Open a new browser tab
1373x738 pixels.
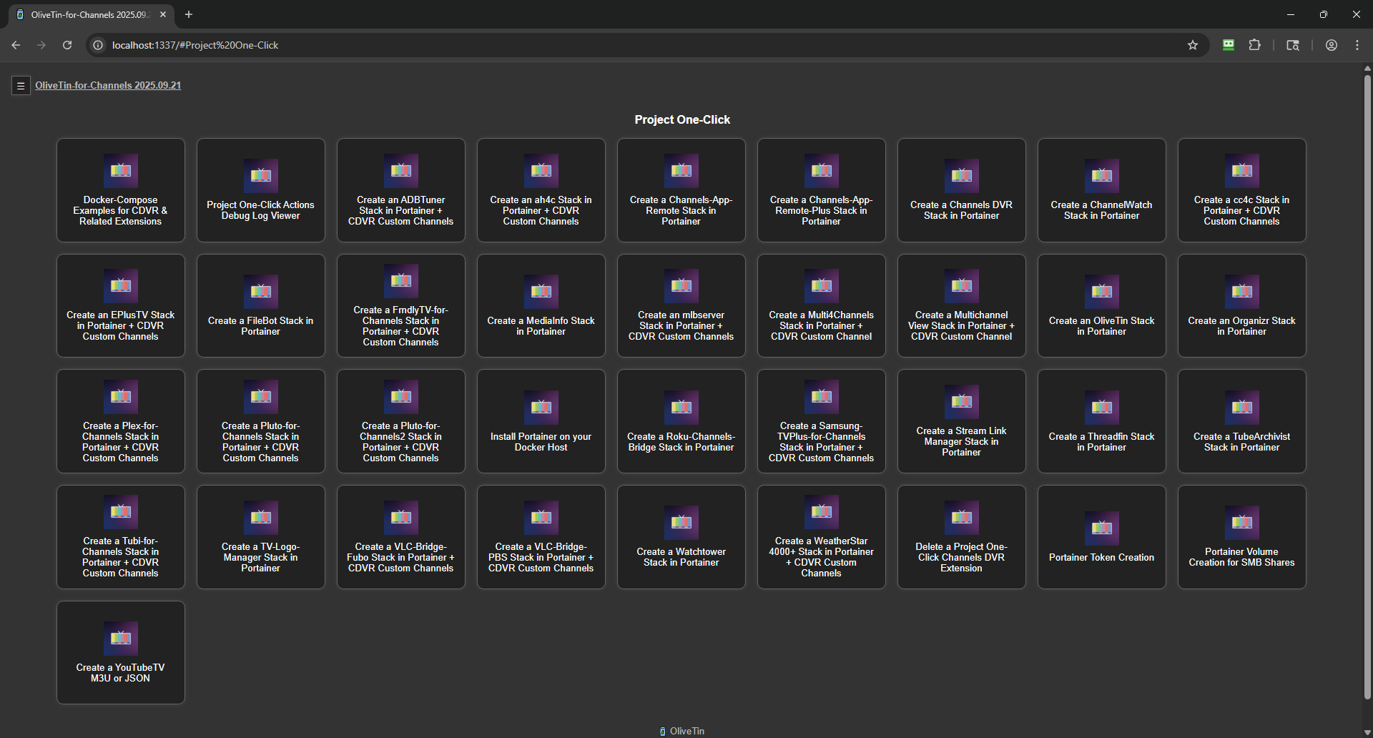pos(189,14)
